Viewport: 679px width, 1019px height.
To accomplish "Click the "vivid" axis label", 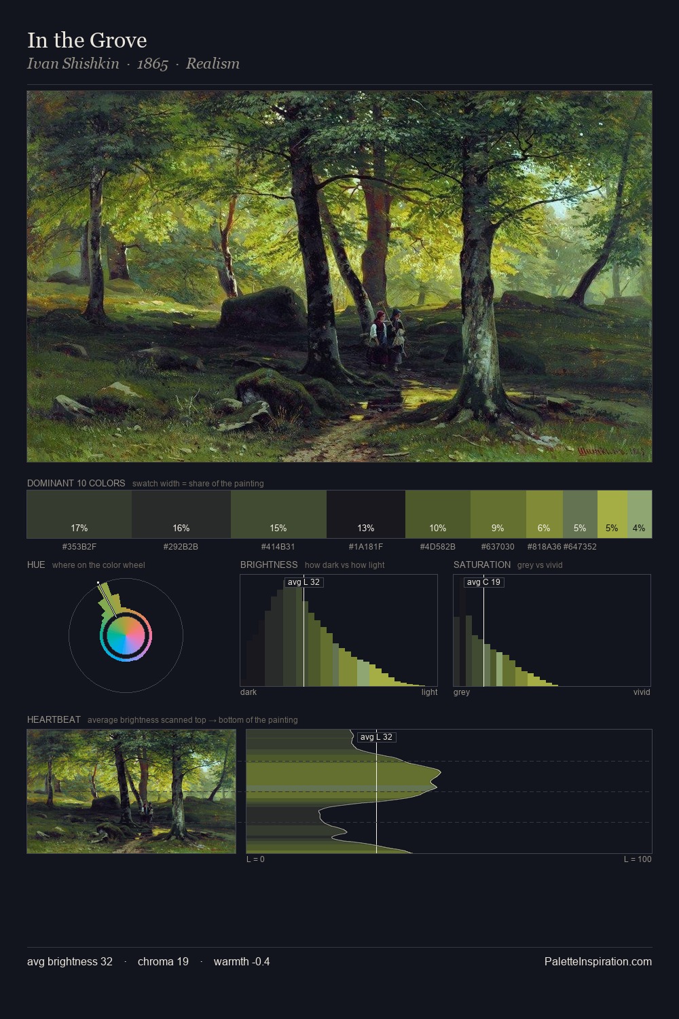I will 642,692.
